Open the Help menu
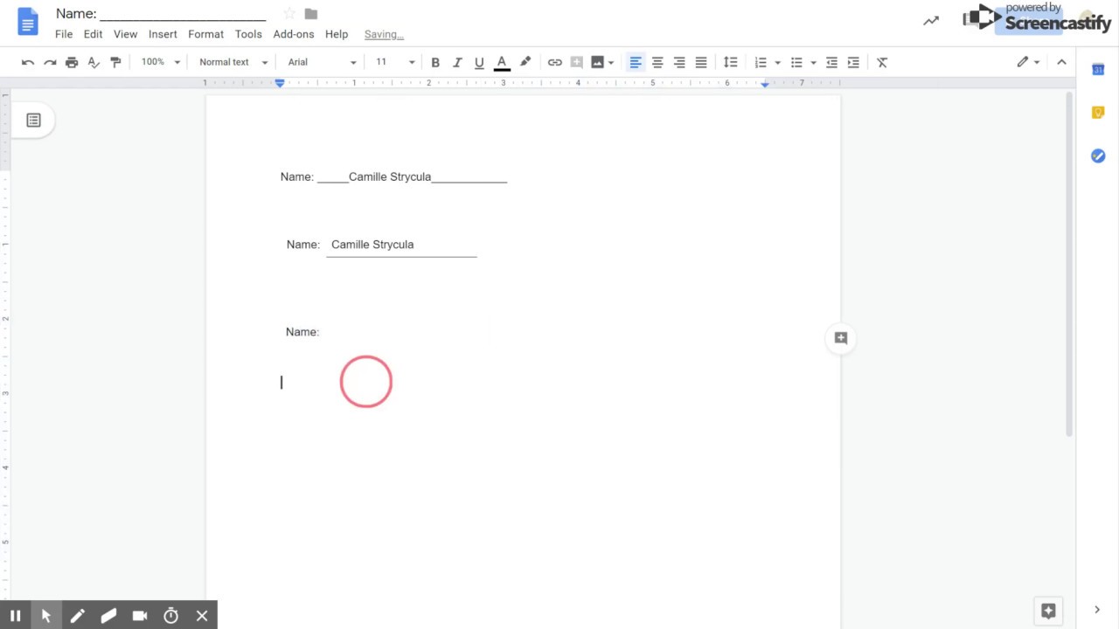 tap(337, 34)
